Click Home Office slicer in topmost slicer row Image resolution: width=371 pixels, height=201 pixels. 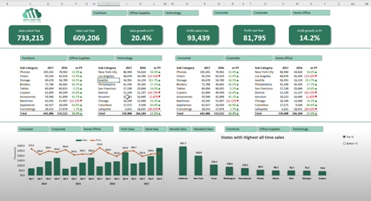pyautogui.click(x=310, y=13)
